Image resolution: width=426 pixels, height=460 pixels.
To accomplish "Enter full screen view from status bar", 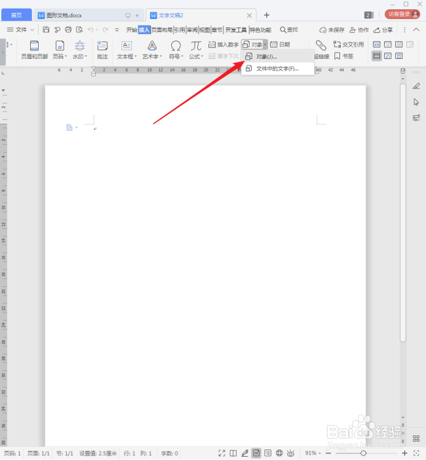I will 222,453.
